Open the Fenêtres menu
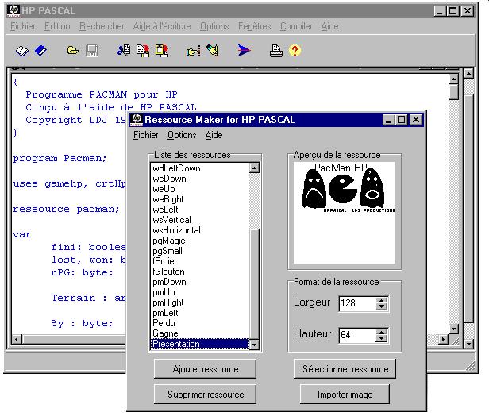 [x=255, y=26]
